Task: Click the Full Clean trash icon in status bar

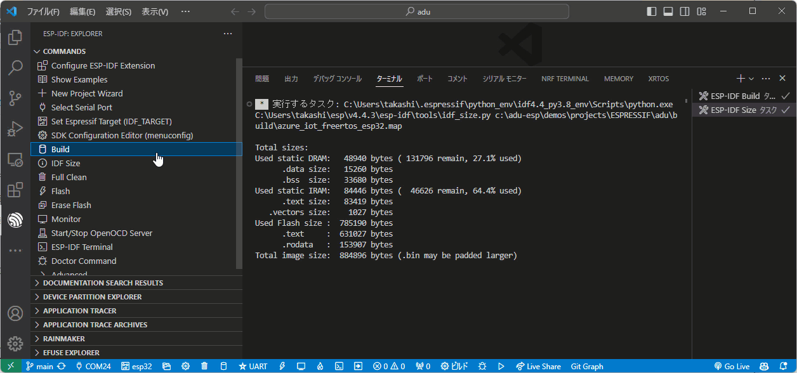Action: (x=204, y=366)
